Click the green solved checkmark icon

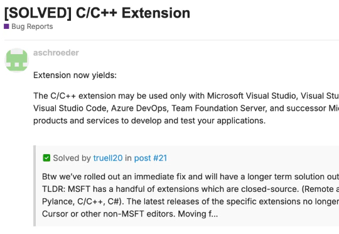tap(46, 158)
